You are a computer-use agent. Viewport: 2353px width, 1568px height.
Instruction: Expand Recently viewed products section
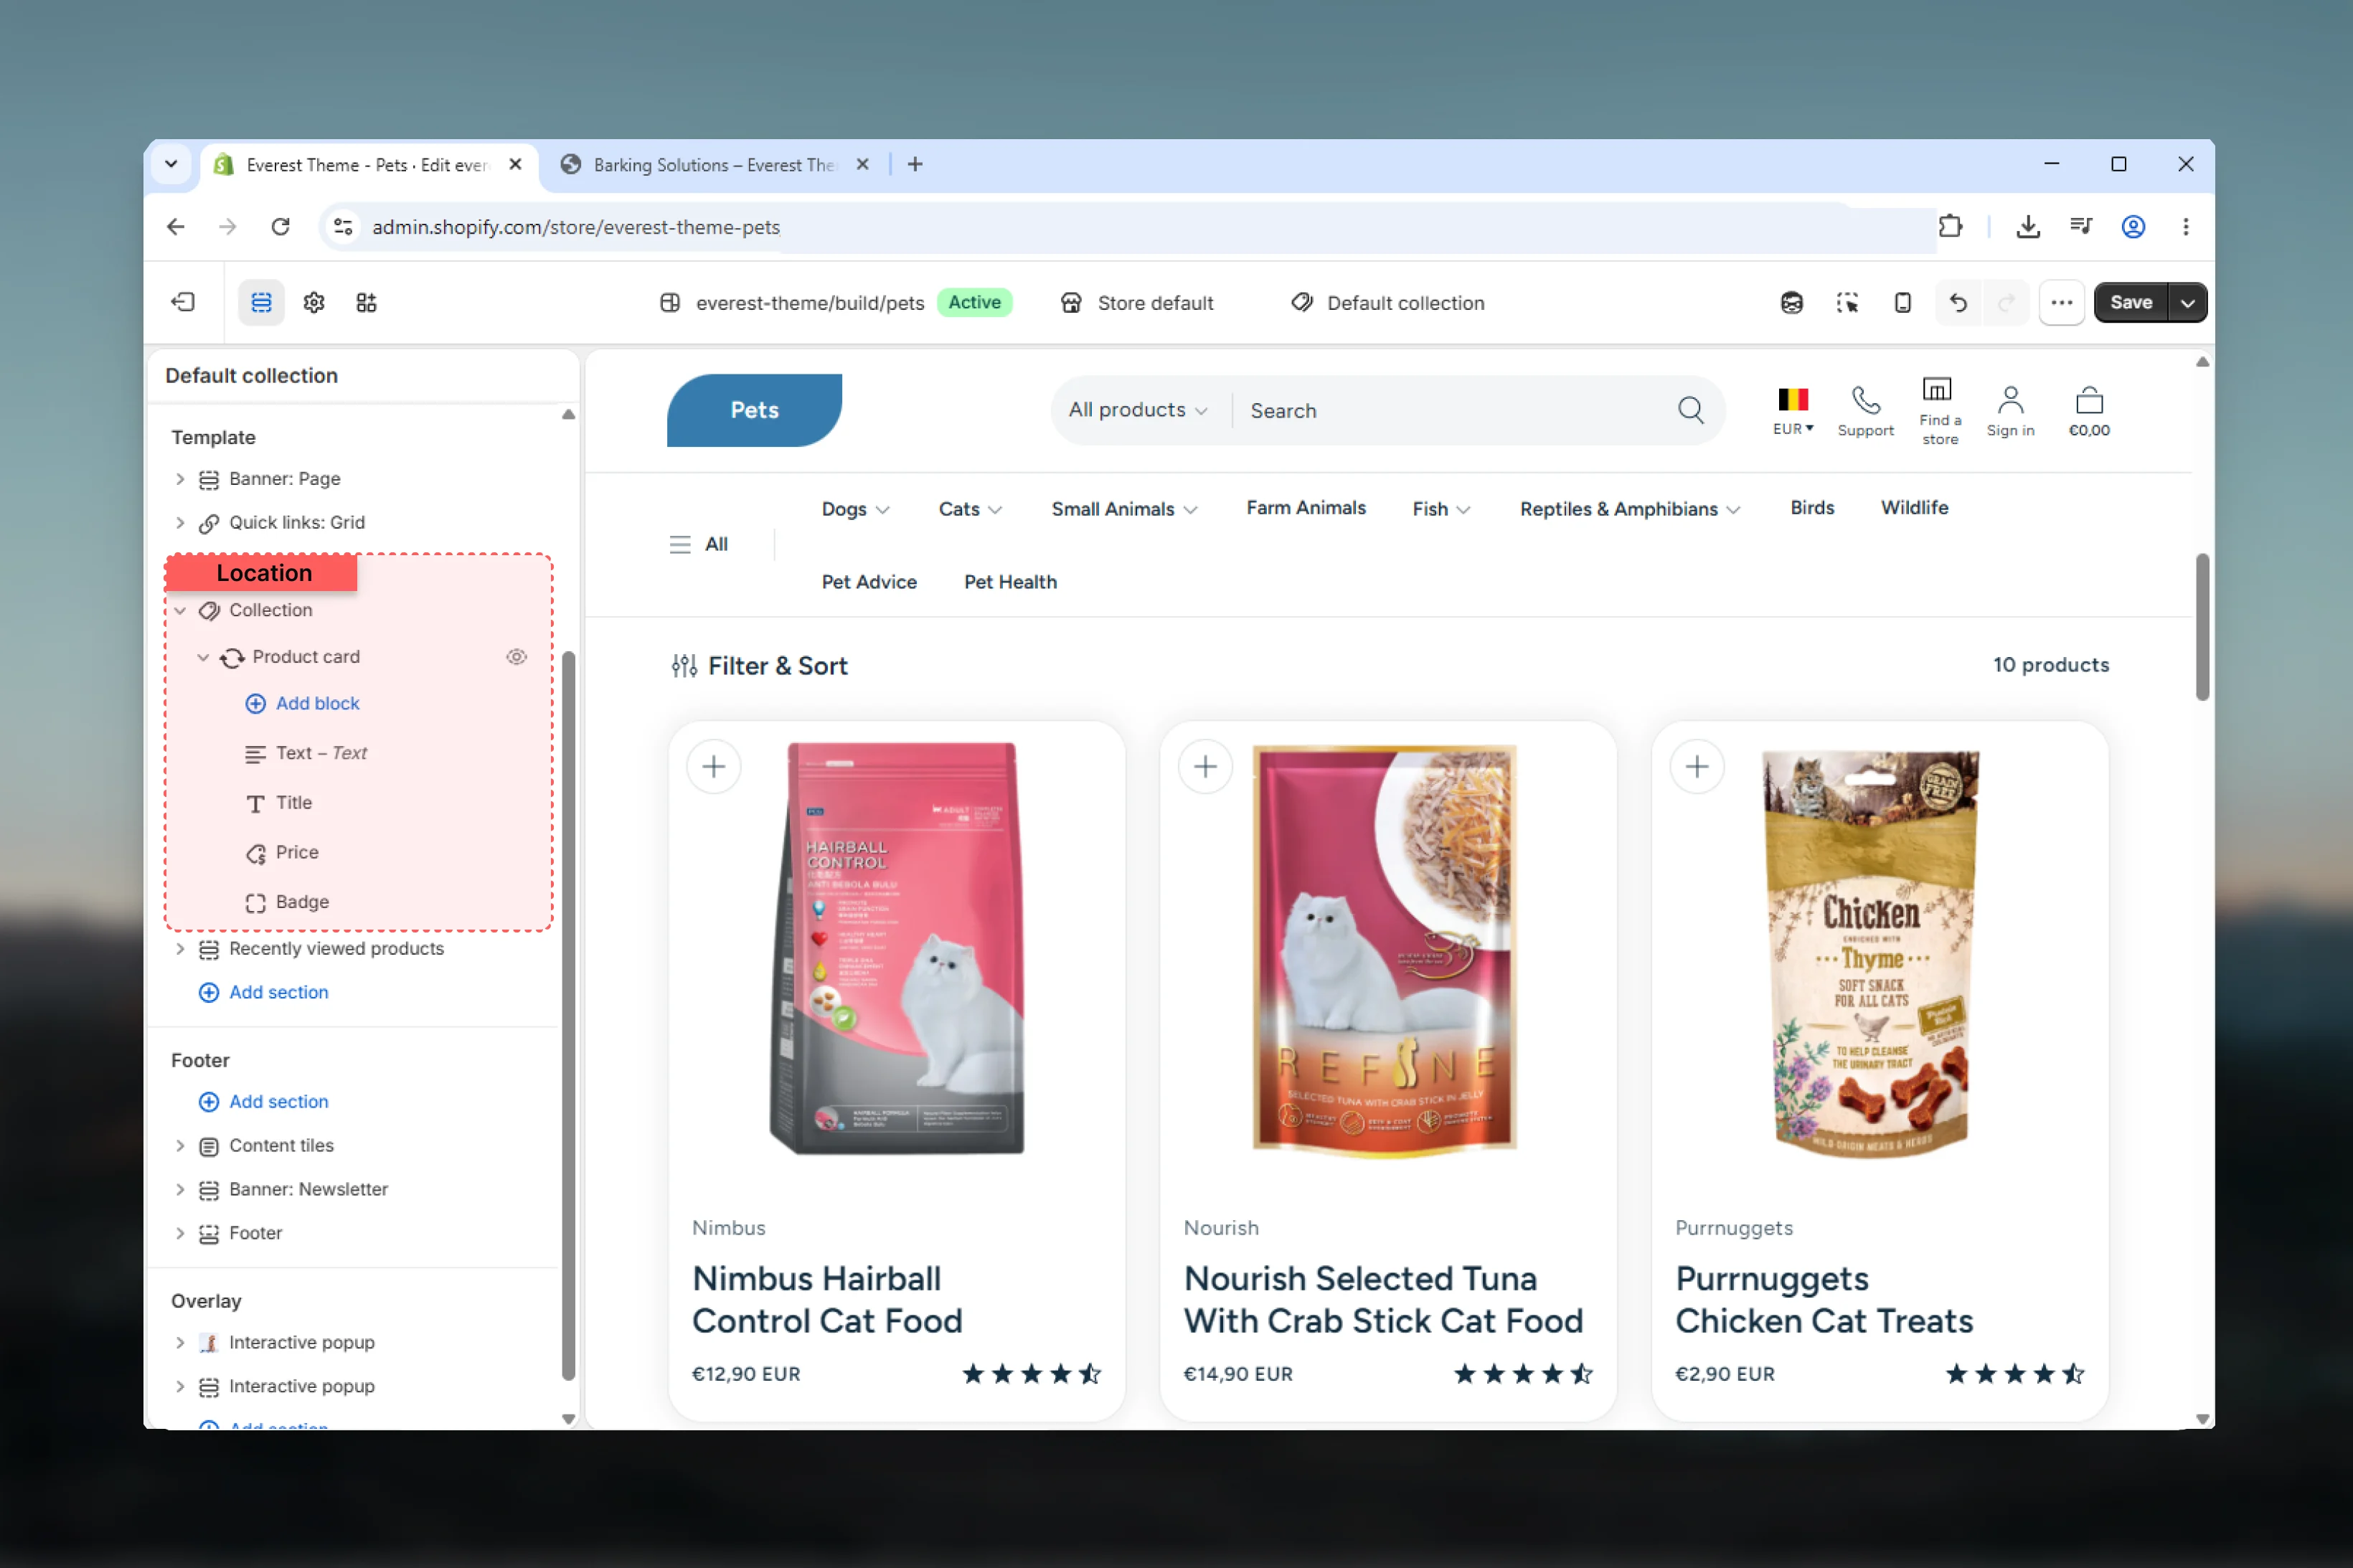coord(180,949)
